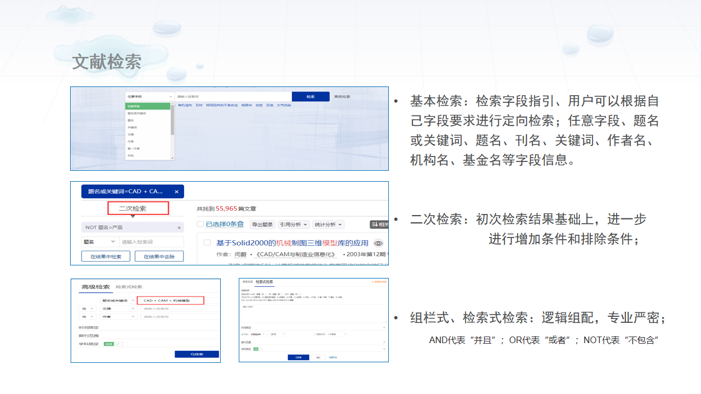Screen dimensions: 701x394
Task: Open the 任意字段 field dropdown
Action: pyautogui.click(x=149, y=96)
